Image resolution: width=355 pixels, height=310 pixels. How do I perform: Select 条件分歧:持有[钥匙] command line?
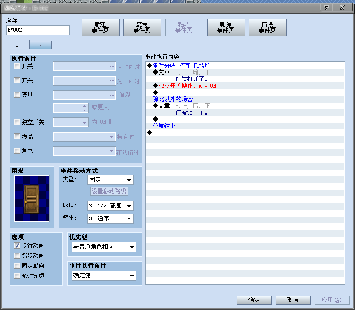click(245, 66)
